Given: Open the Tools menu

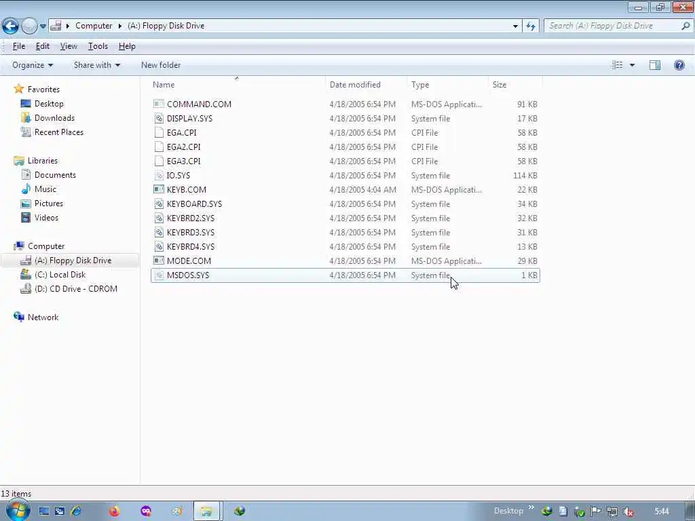Looking at the screenshot, I should point(98,46).
